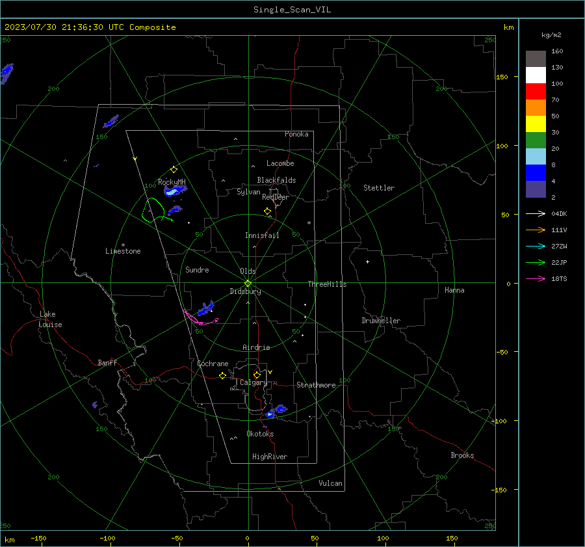585x547 pixels.
Task: Click the blue storm cell southwest of Didsbury
Action: pos(205,308)
